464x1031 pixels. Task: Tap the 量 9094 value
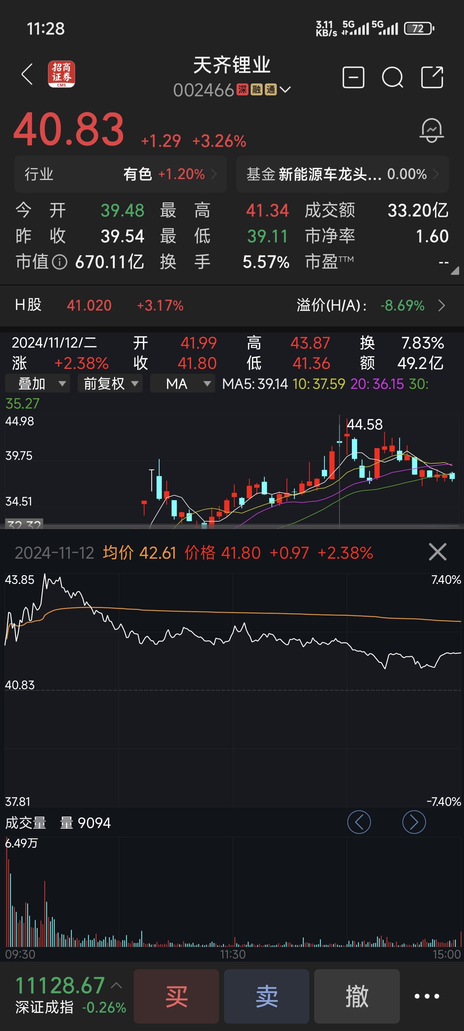pos(85,823)
